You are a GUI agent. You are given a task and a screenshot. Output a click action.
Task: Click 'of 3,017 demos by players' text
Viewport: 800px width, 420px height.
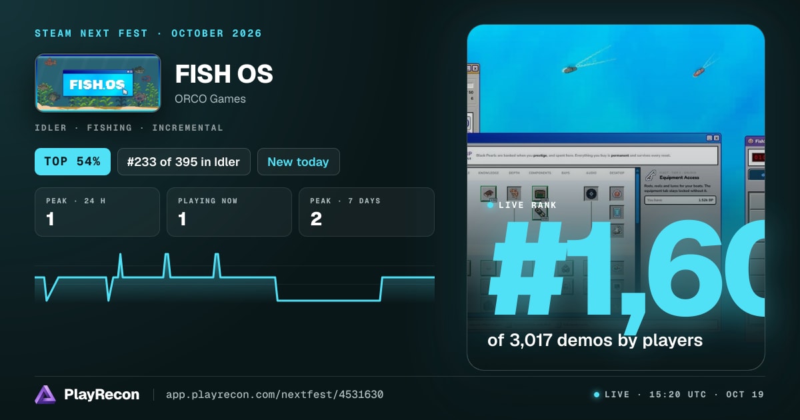click(595, 340)
